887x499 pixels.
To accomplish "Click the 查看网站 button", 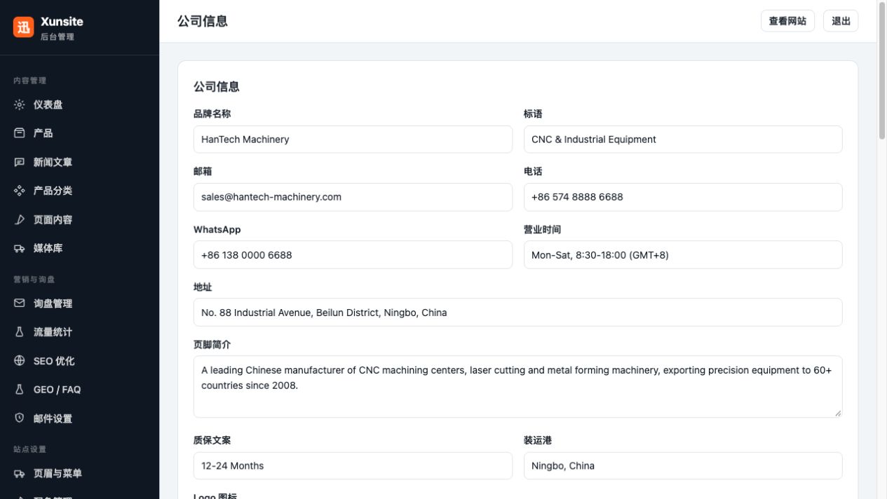I will 787,21.
